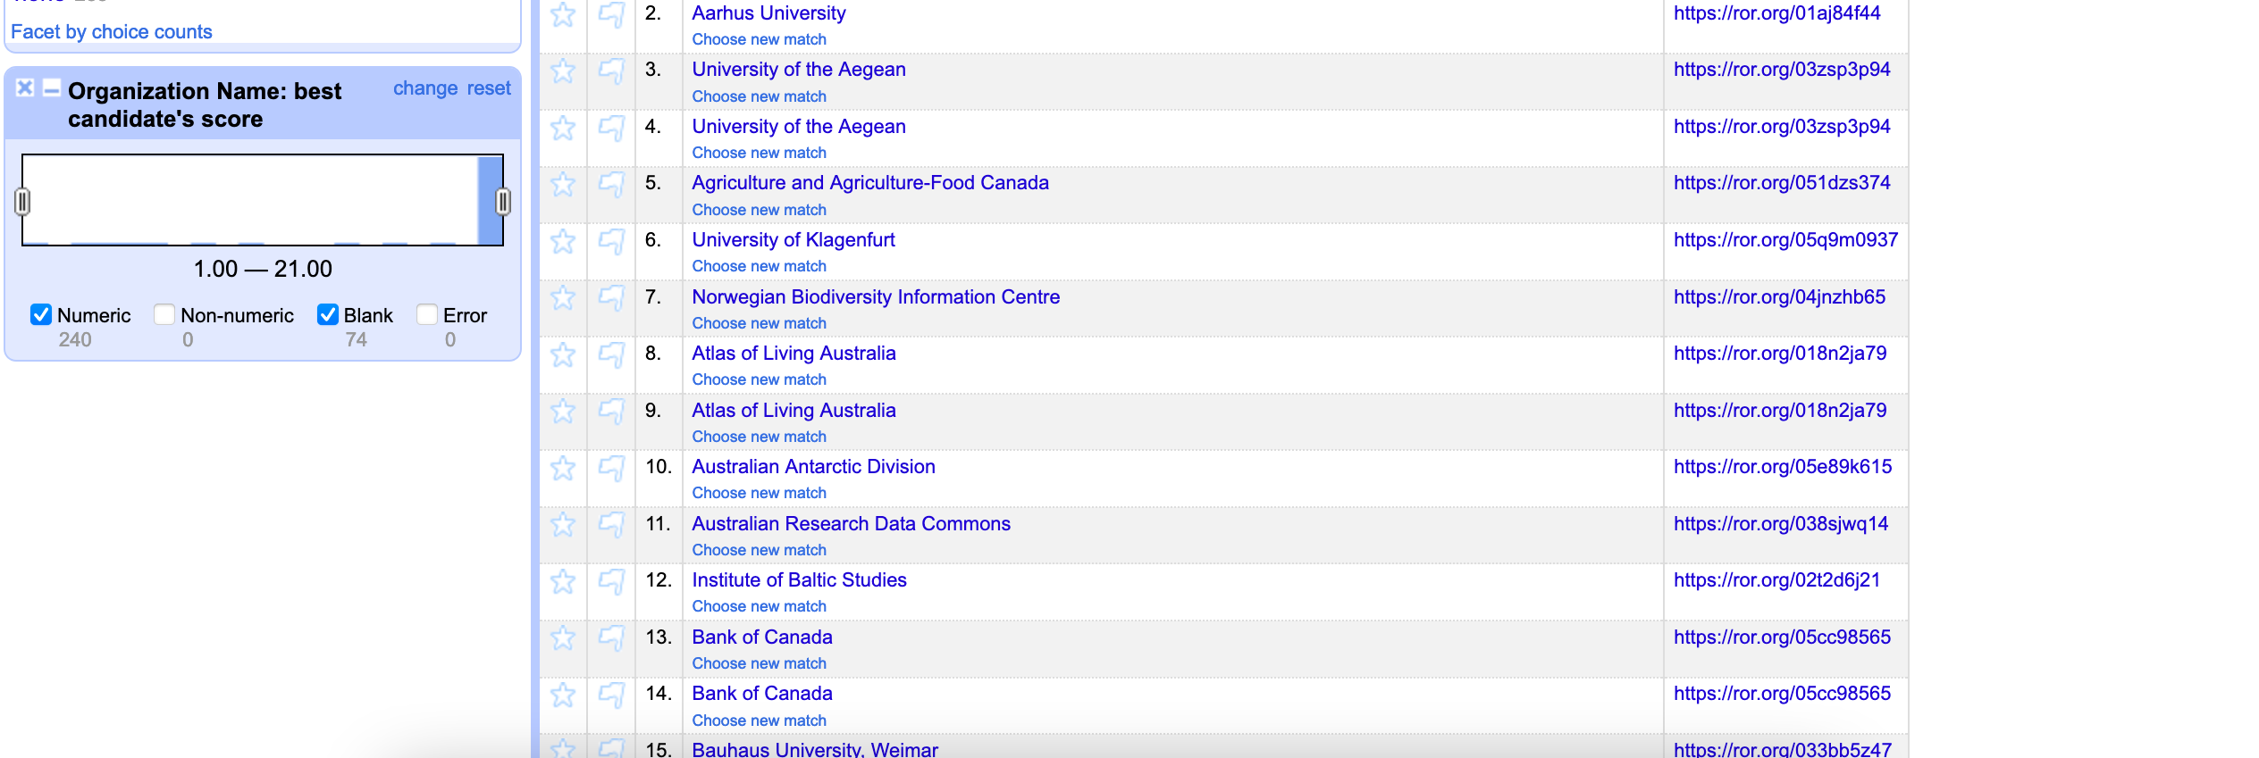The width and height of the screenshot is (2259, 758).
Task: Click row number 10.
Action: pyautogui.click(x=659, y=467)
